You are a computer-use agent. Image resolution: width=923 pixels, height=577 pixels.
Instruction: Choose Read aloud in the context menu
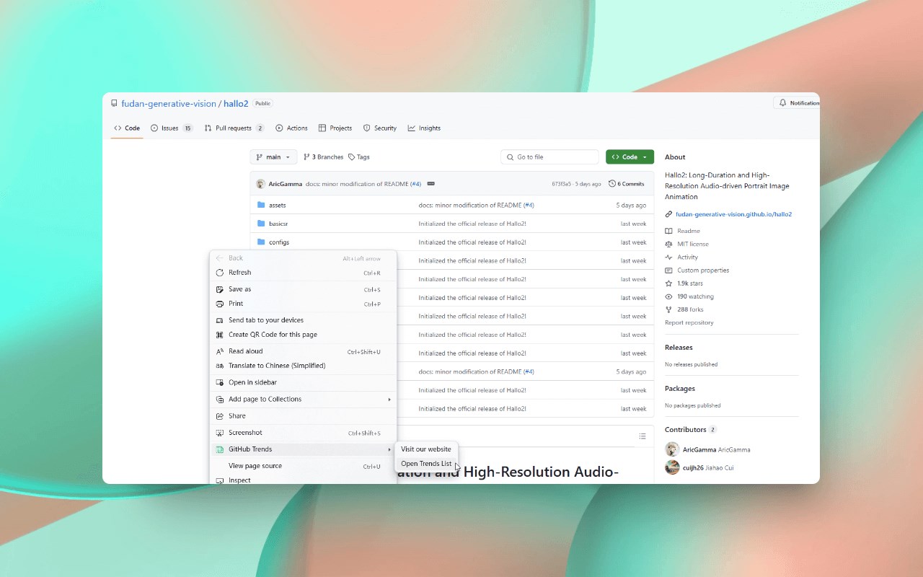[303, 351]
